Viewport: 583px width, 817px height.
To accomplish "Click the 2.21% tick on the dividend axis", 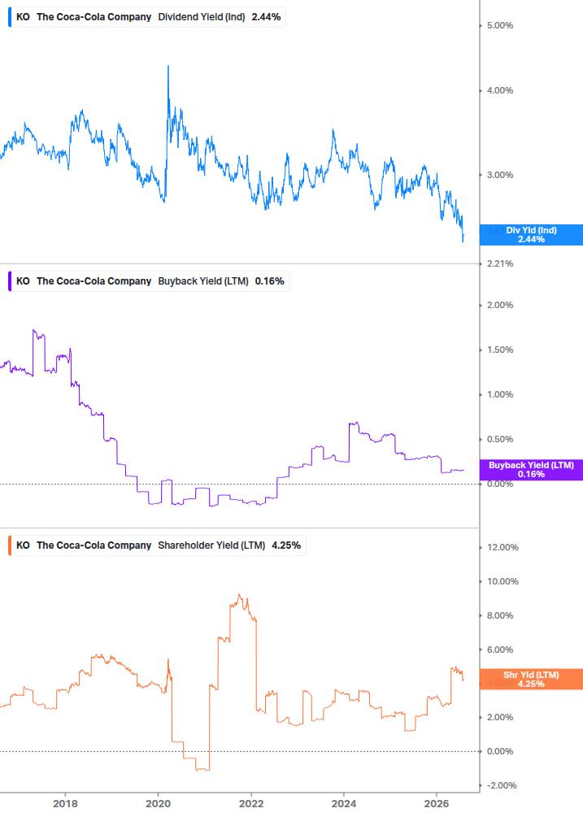I will click(499, 263).
